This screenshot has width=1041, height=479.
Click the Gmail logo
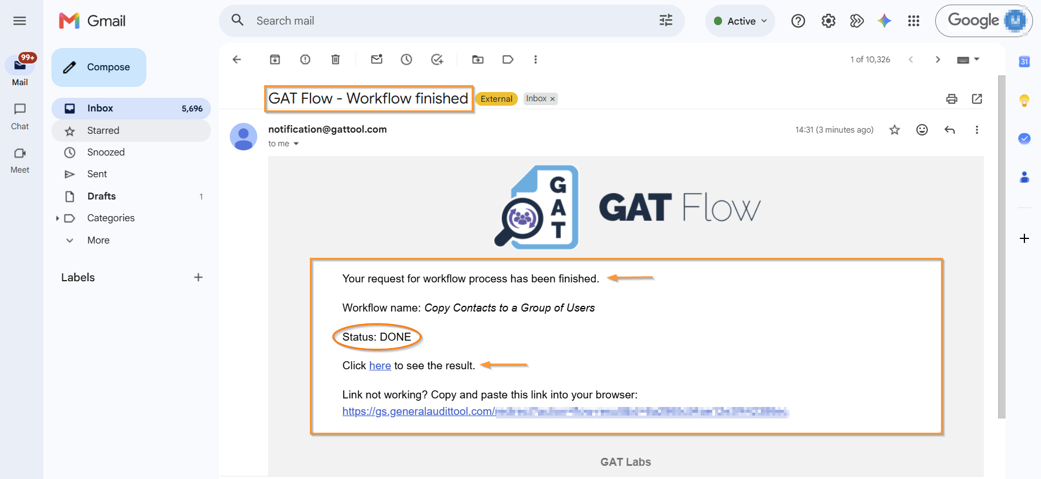pos(92,21)
